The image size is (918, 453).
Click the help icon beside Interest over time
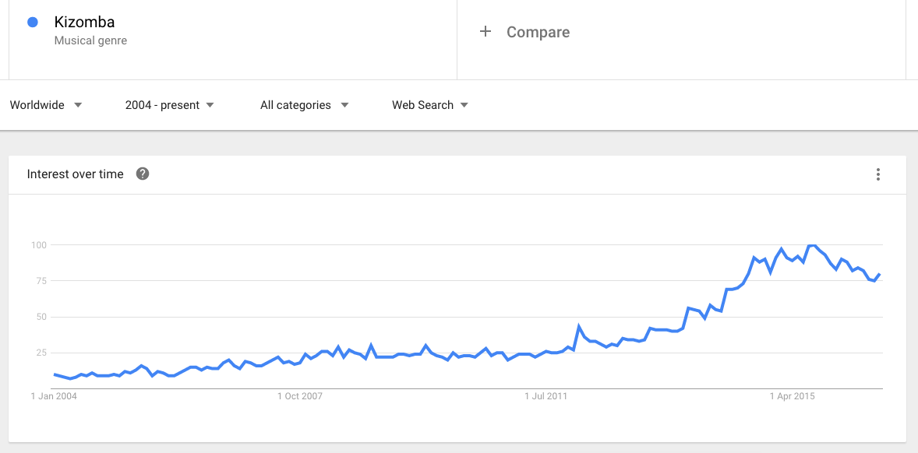pos(143,174)
